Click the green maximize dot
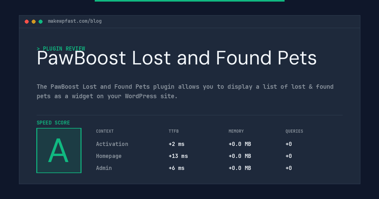Viewport: 379px width, 199px height. point(40,21)
